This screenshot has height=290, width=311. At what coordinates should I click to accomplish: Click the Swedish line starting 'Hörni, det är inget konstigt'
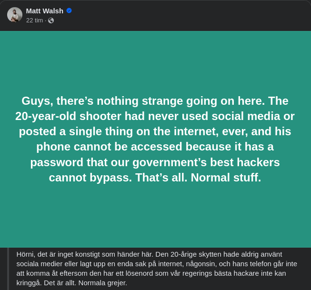pyautogui.click(x=149, y=254)
